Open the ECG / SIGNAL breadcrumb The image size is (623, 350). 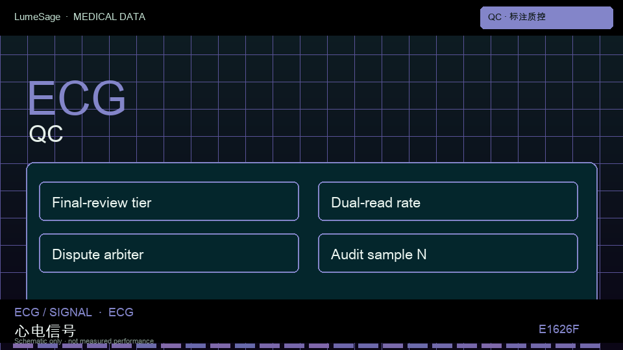pos(53,312)
